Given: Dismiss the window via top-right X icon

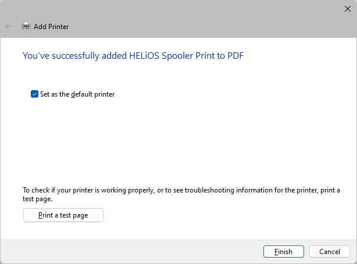Looking at the screenshot, I should pyautogui.click(x=348, y=9).
